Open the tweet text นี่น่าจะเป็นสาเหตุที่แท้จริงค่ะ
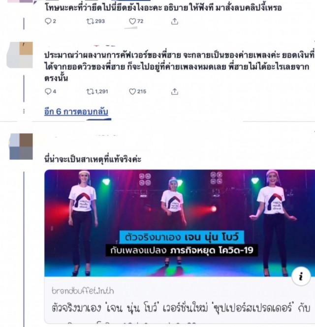315x327 pixels. [93, 159]
